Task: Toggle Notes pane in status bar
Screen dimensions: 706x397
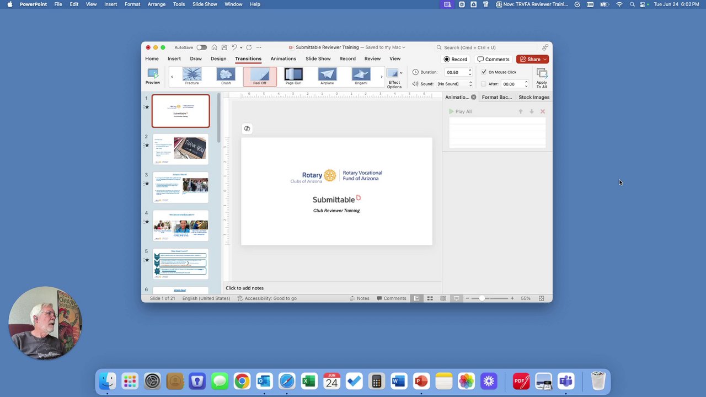Action: click(360, 298)
